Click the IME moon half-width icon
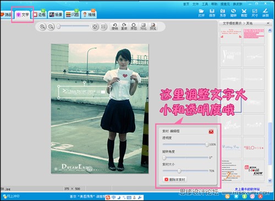This screenshot has width=275, height=201. pyautogui.click(x=119, y=197)
